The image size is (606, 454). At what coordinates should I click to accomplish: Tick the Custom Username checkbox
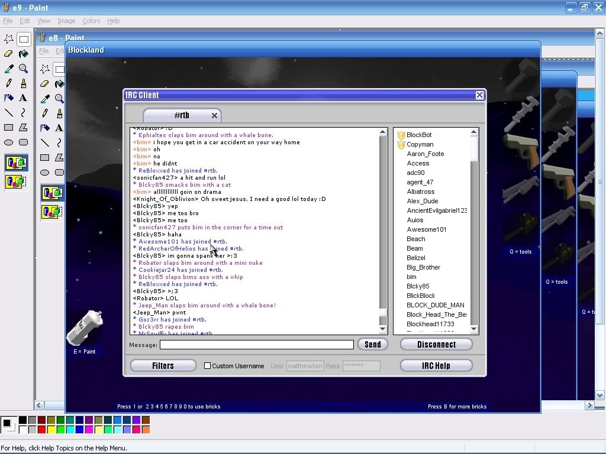point(208,365)
